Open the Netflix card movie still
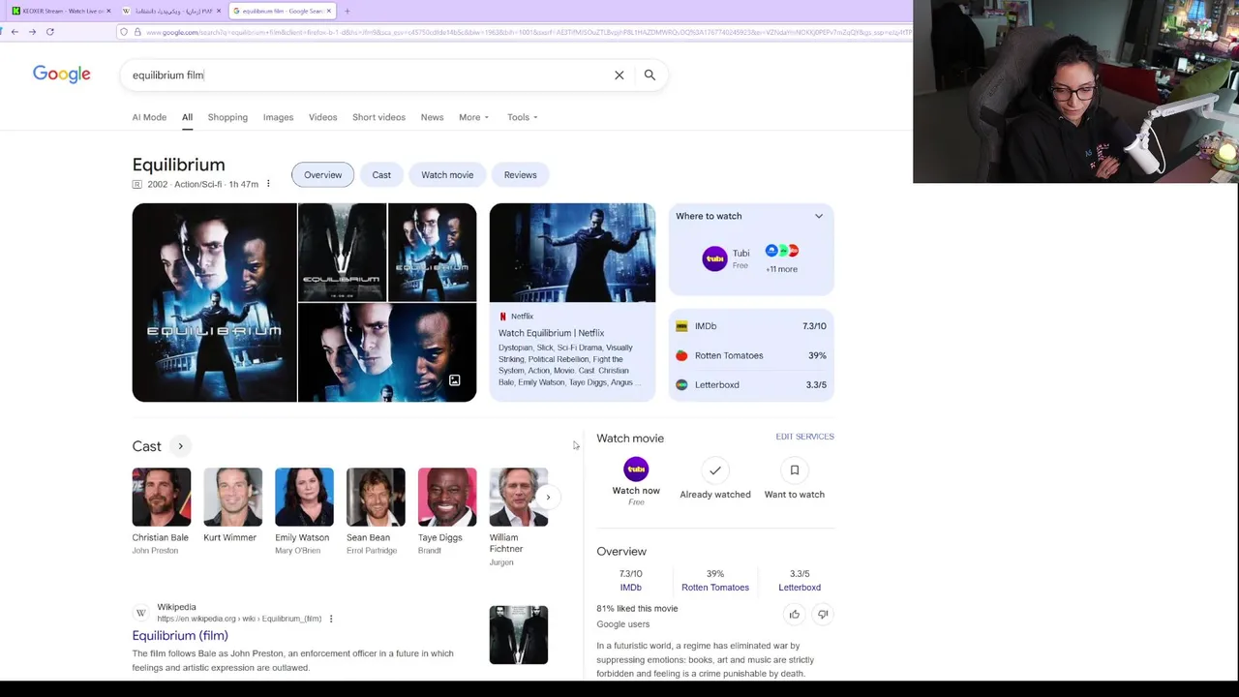The image size is (1239, 697). [572, 253]
